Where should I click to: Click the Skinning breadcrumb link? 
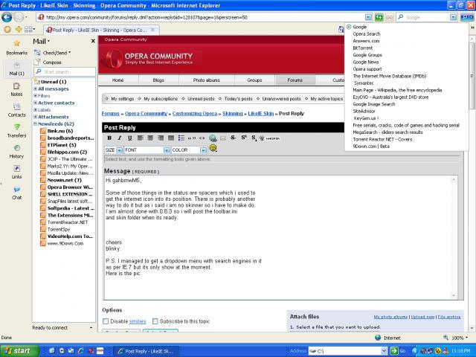pos(233,114)
